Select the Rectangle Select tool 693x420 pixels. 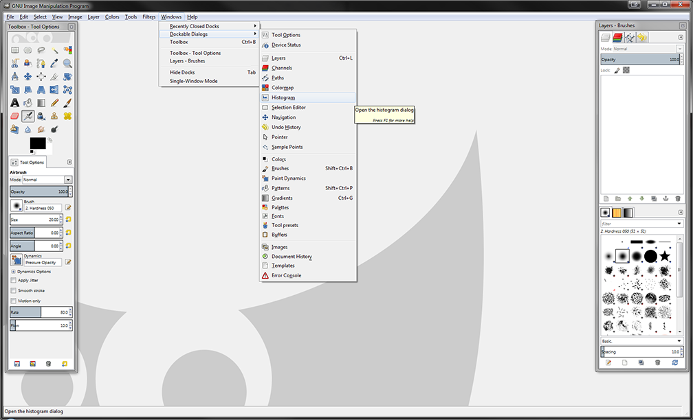click(x=15, y=50)
